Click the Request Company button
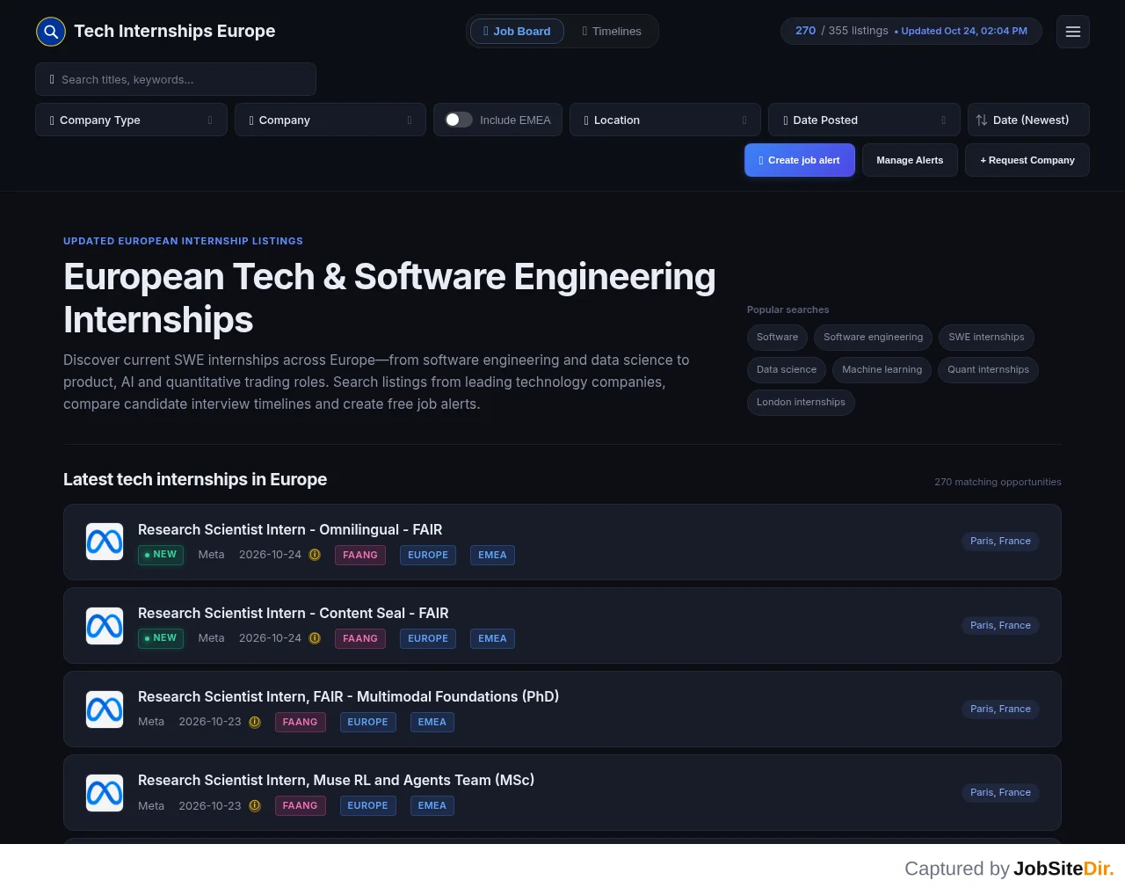Viewport: 1125px width, 895px height. tap(1027, 160)
